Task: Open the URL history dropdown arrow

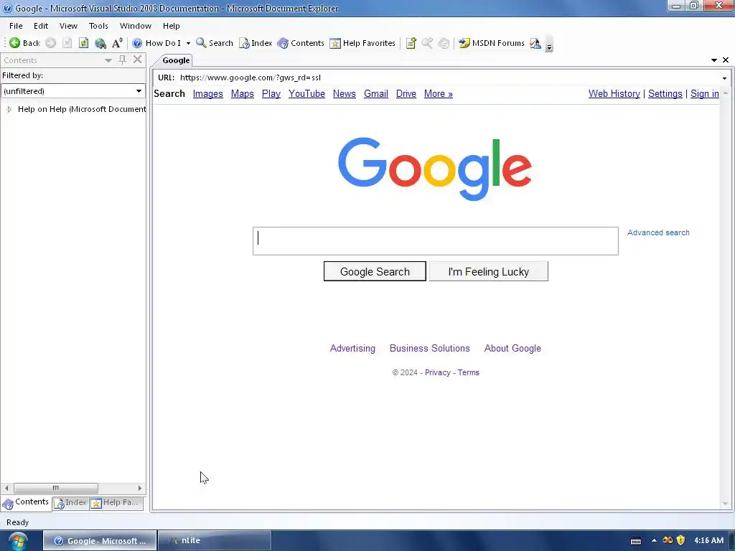Action: [x=724, y=78]
